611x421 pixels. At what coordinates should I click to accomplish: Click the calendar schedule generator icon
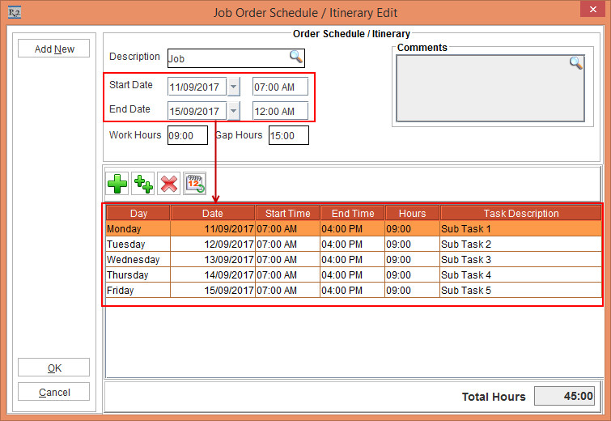pos(195,183)
